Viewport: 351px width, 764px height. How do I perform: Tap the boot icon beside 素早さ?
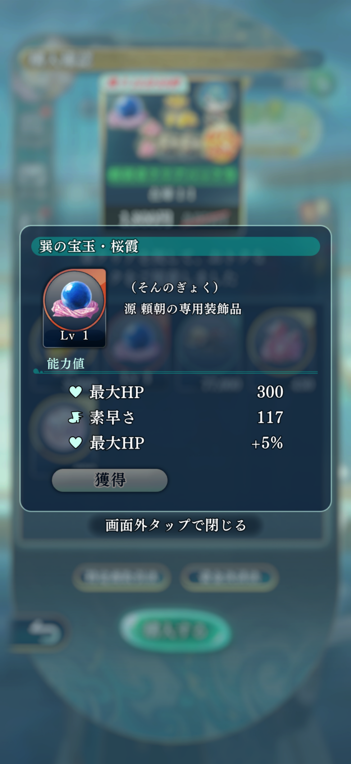point(76,417)
